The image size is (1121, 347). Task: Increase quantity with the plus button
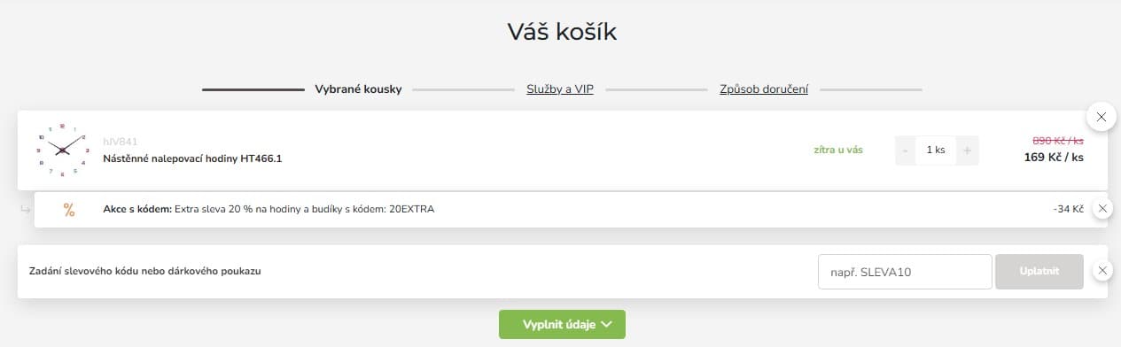[x=967, y=150]
